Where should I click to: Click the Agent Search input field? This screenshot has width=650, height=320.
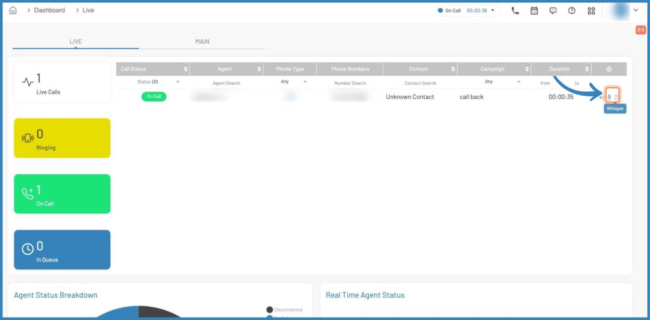[x=227, y=83]
